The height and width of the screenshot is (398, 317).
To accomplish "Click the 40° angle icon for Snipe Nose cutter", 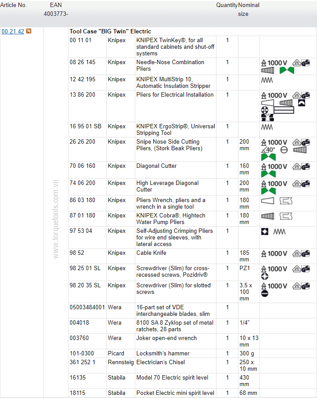I will (268, 150).
